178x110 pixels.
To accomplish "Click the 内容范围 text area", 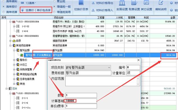I will point(101,81).
